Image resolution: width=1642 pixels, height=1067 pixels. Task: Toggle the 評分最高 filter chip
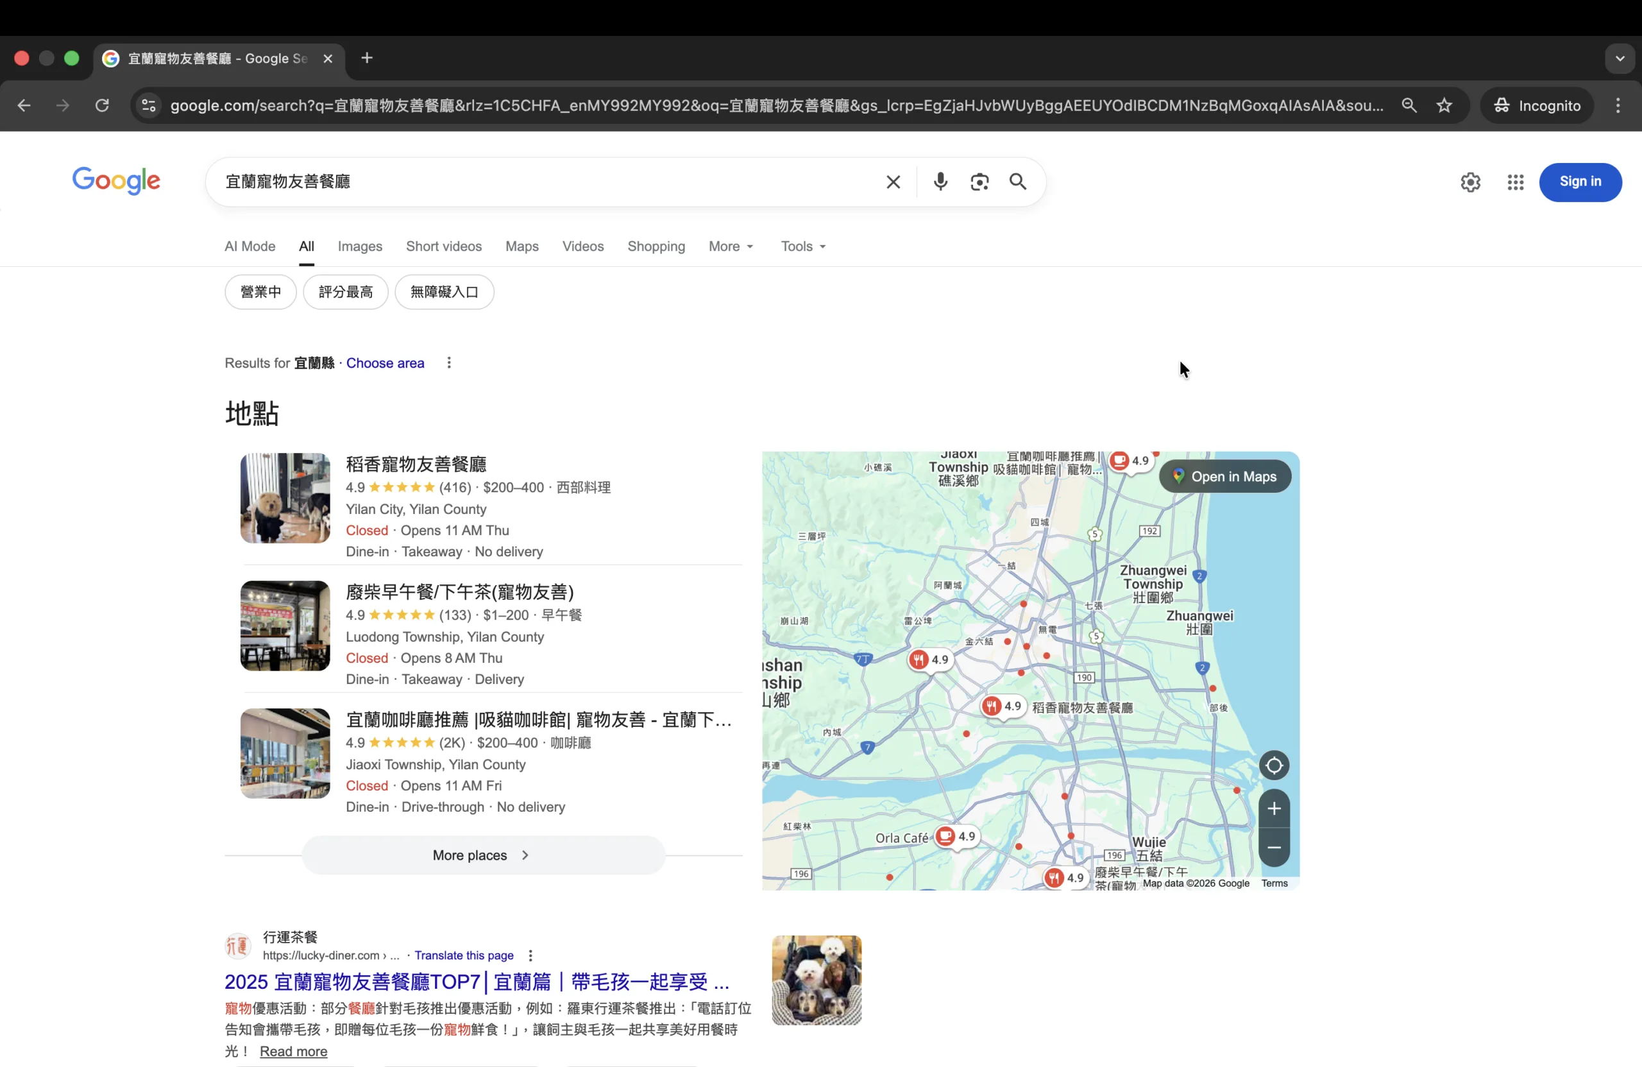[345, 292]
